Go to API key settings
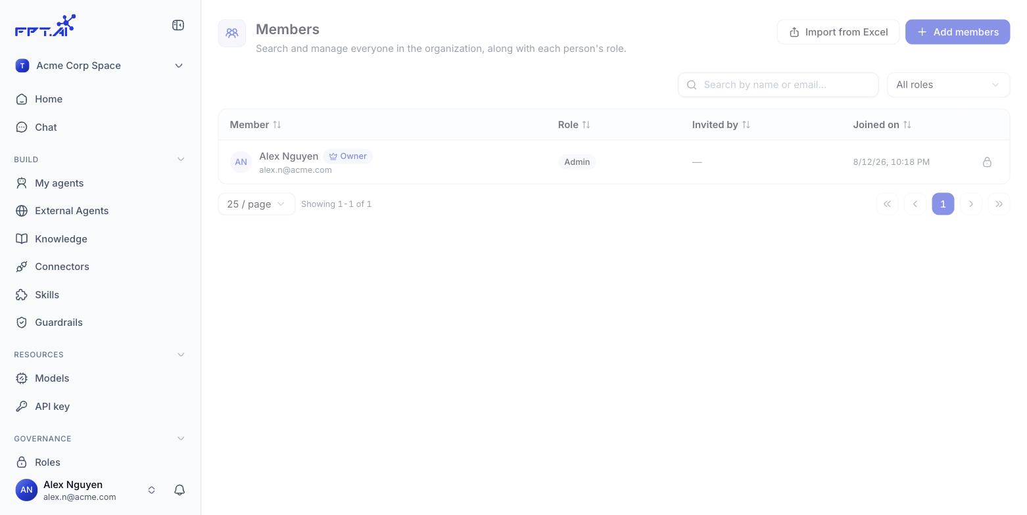The image size is (1027, 515). point(100,407)
